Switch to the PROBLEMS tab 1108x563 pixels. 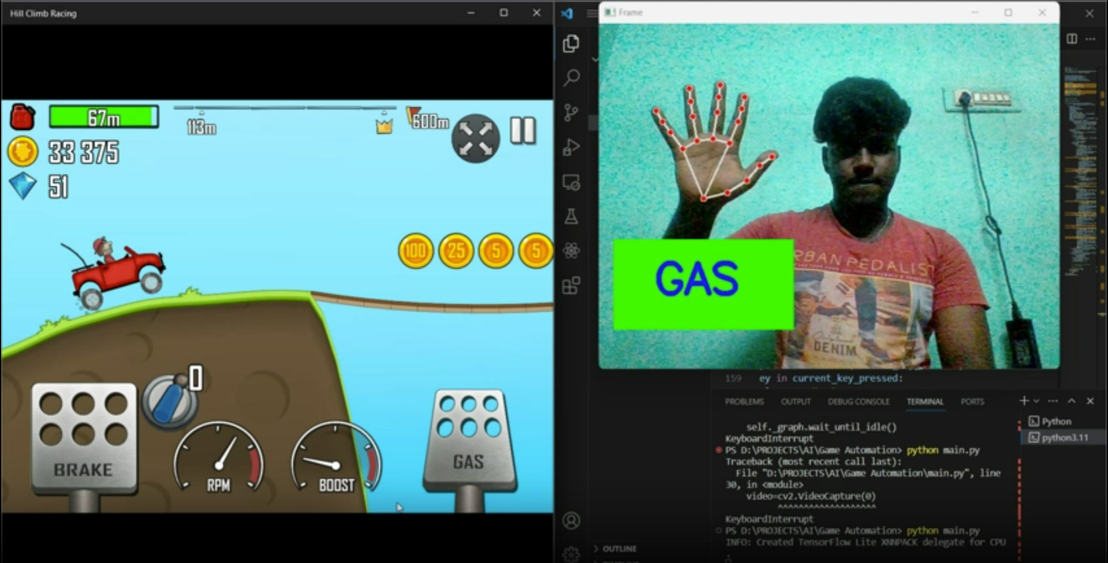coord(744,401)
